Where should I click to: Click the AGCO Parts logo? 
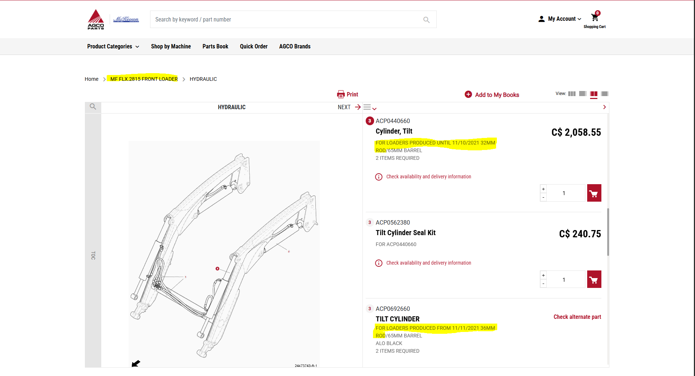(x=96, y=19)
